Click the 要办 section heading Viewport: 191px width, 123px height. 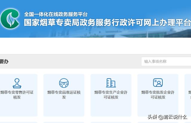4,61
